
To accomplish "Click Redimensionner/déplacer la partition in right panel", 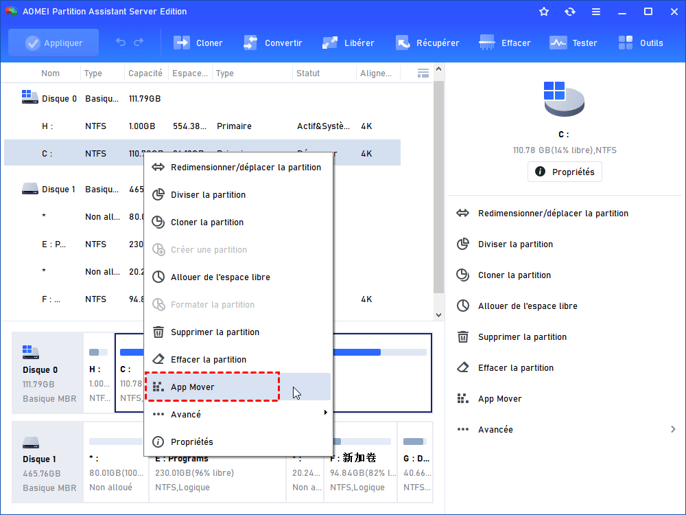I will [553, 214].
